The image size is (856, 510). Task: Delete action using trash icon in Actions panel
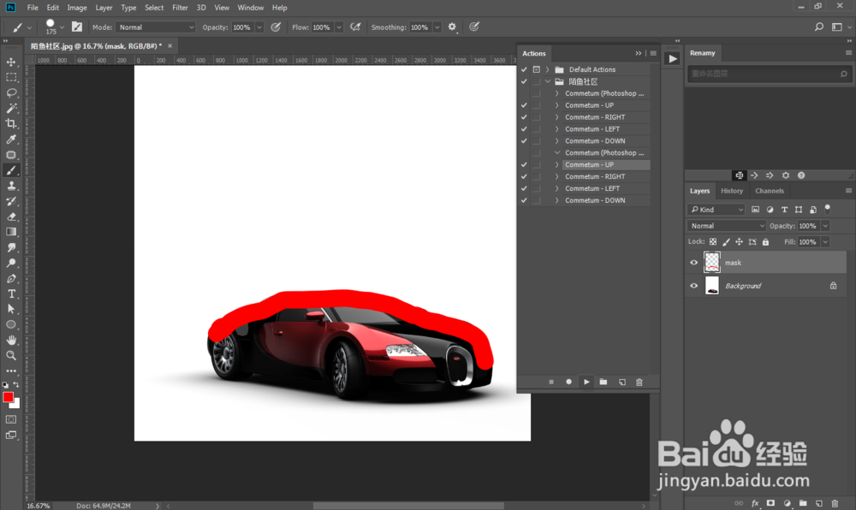(639, 382)
